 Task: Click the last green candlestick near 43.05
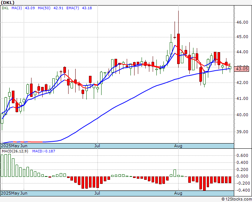[x=230, y=68]
